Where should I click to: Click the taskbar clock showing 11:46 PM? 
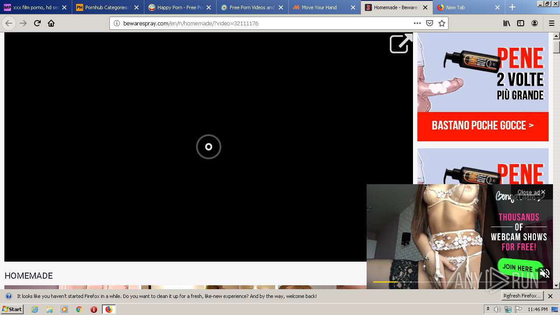click(537, 309)
